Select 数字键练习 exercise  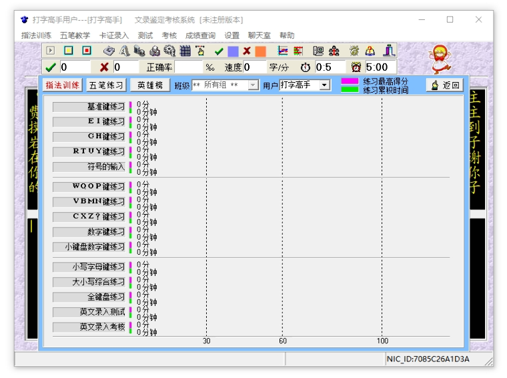click(x=89, y=232)
